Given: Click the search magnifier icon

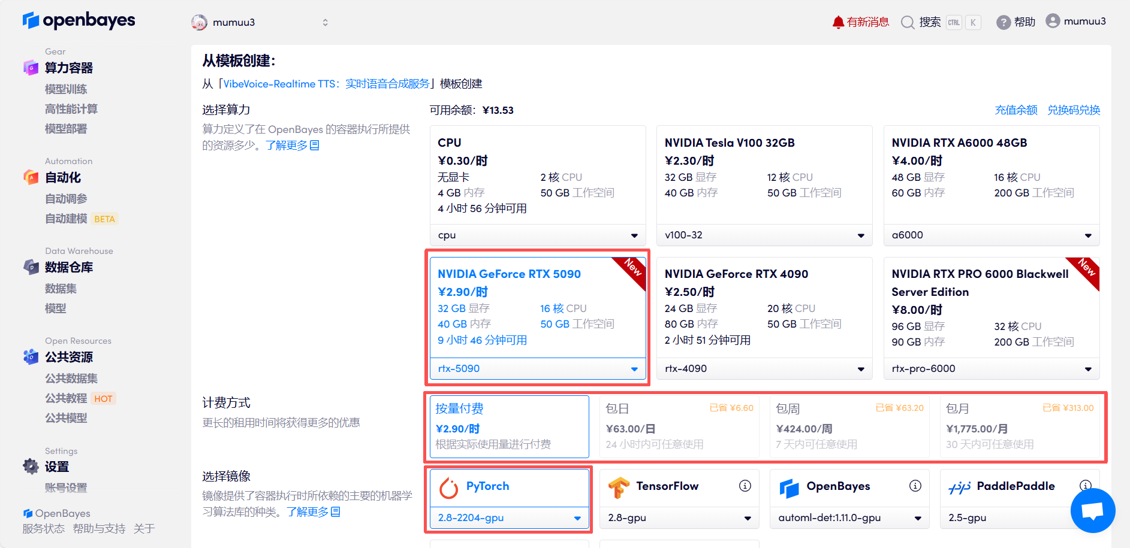Looking at the screenshot, I should click(x=908, y=22).
